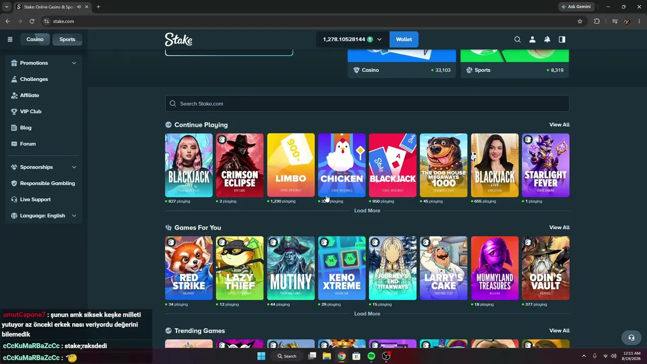Open a new browser tab
Viewport: 647px width, 364px height.
click(98, 7)
